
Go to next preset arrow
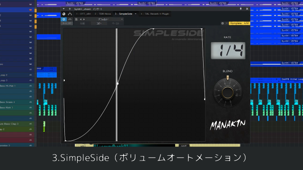[84, 19]
